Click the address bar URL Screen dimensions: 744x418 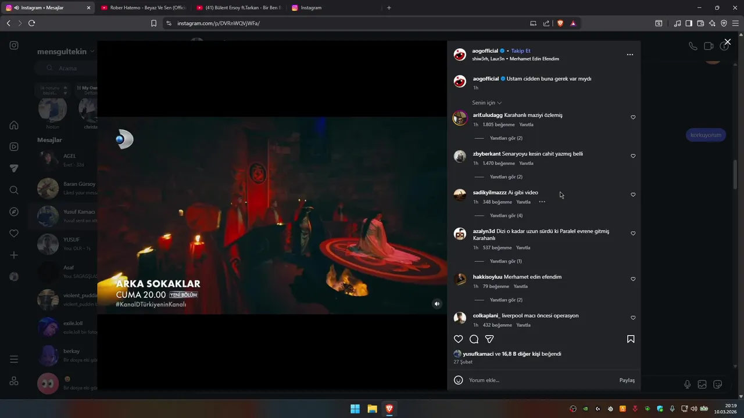(x=219, y=23)
